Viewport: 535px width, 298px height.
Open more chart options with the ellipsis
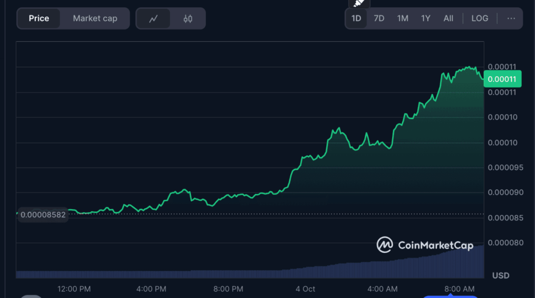(511, 18)
